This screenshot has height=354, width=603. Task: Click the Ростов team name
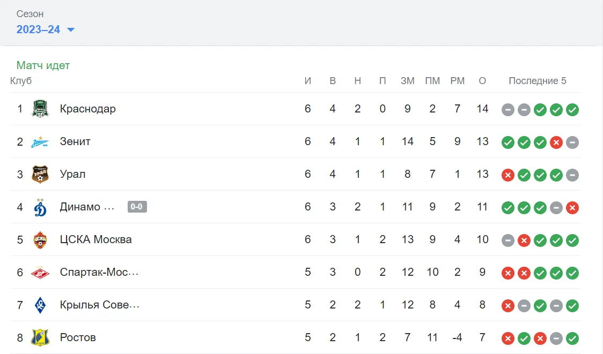pos(78,337)
